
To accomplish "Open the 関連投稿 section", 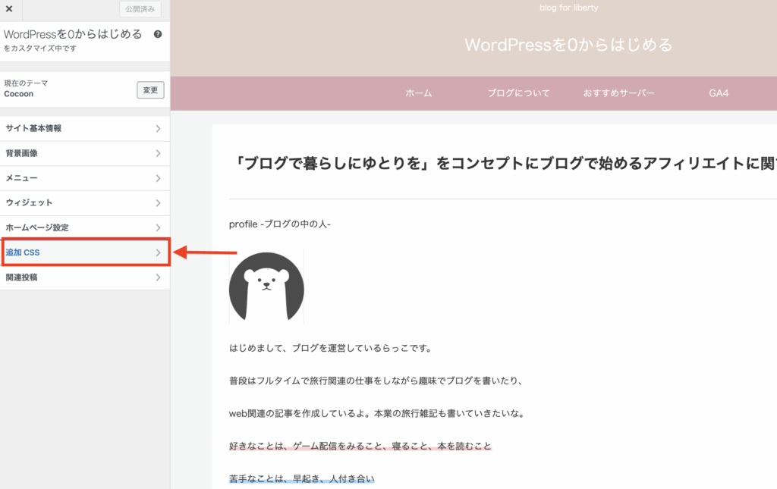I will point(85,277).
